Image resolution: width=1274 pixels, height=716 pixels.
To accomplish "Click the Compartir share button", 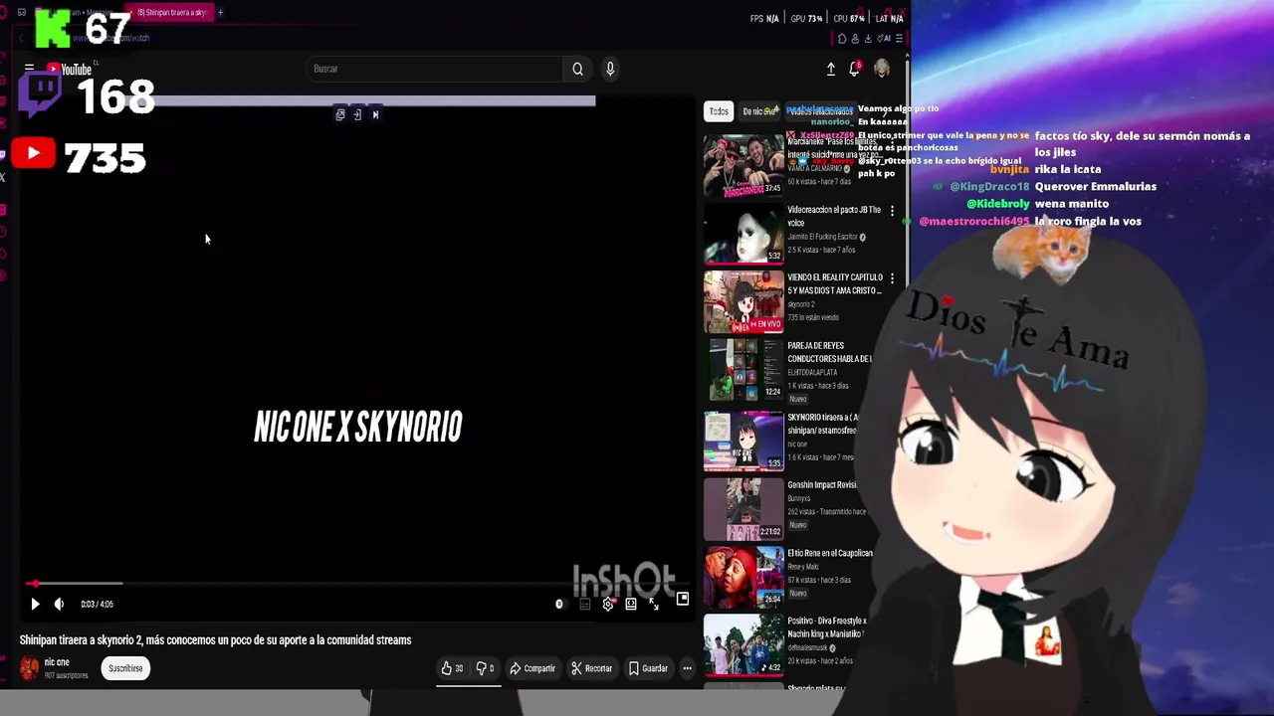I will (532, 668).
